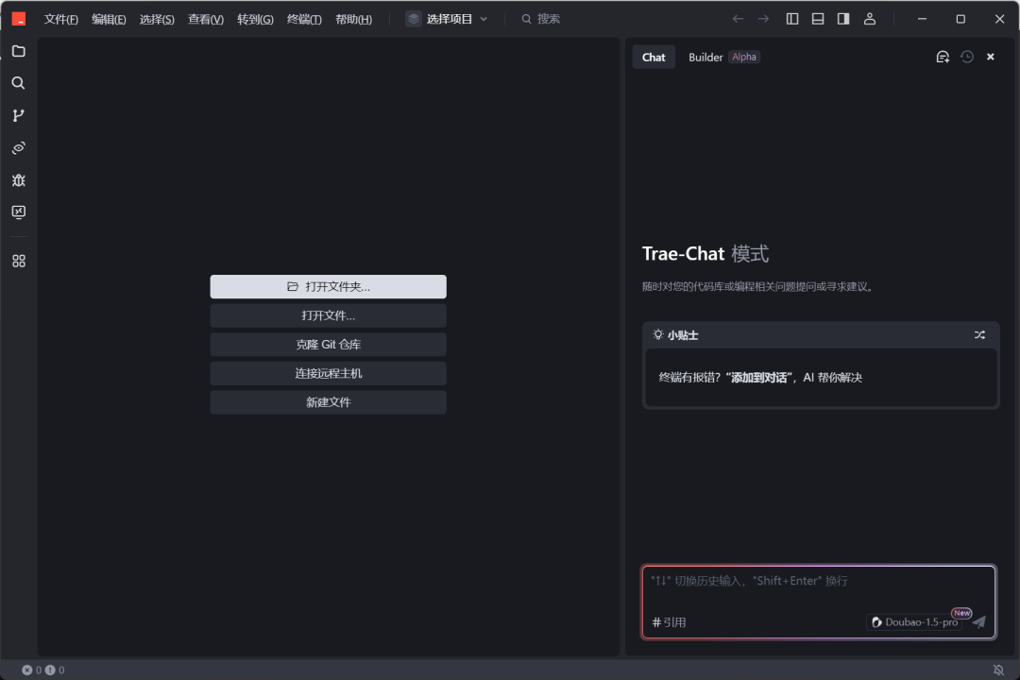Click the 克隆 Git 仓库 button
This screenshot has height=680, width=1020.
coord(328,344)
